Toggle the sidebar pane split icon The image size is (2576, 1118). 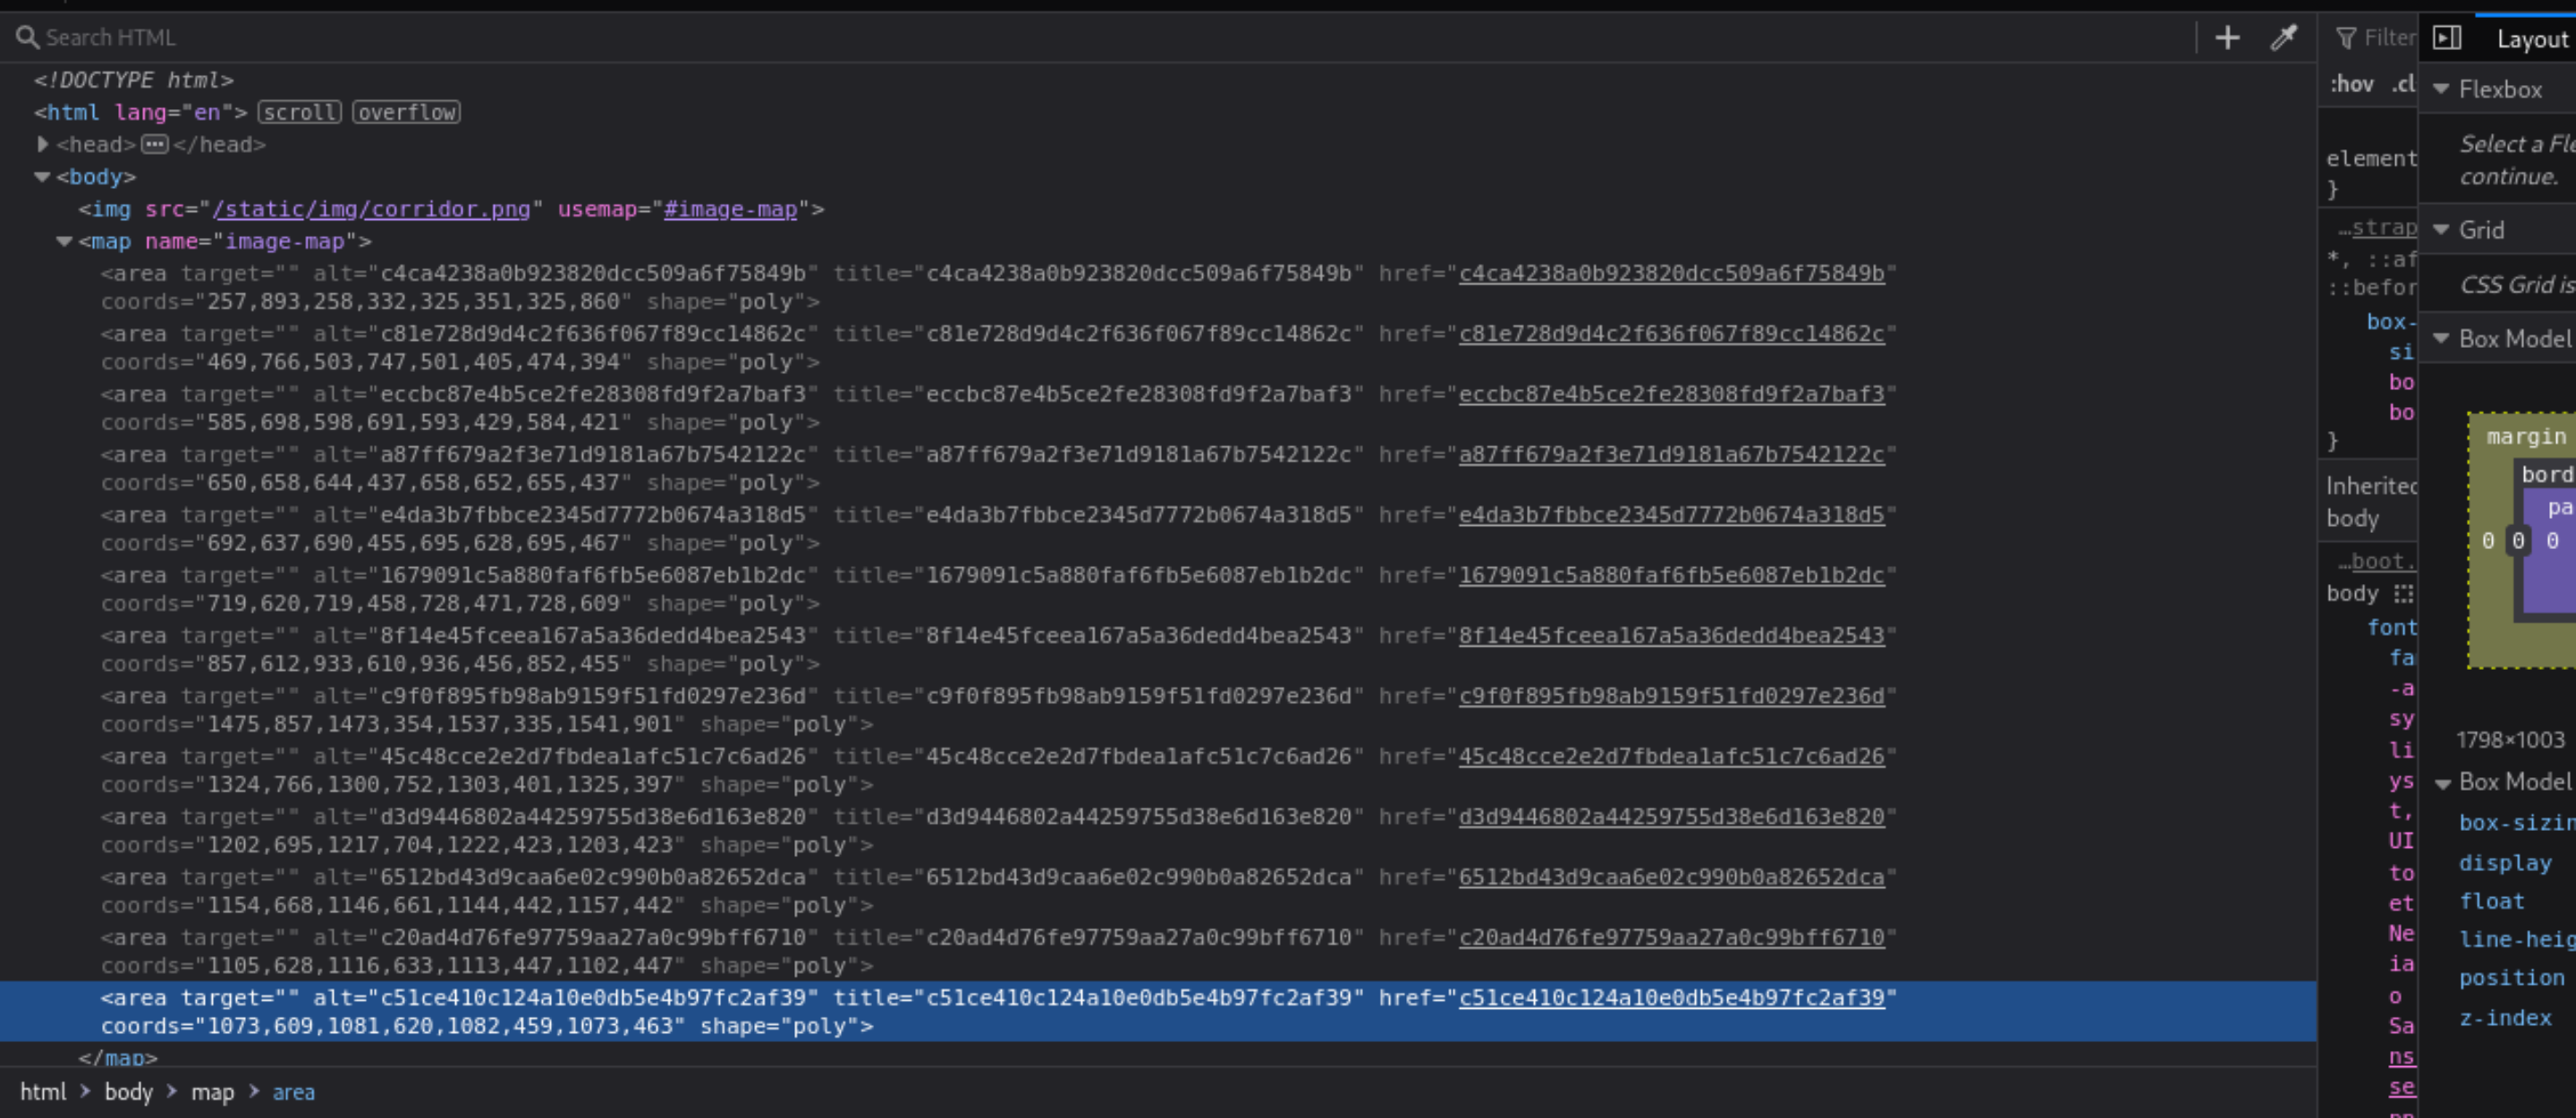(x=2446, y=38)
